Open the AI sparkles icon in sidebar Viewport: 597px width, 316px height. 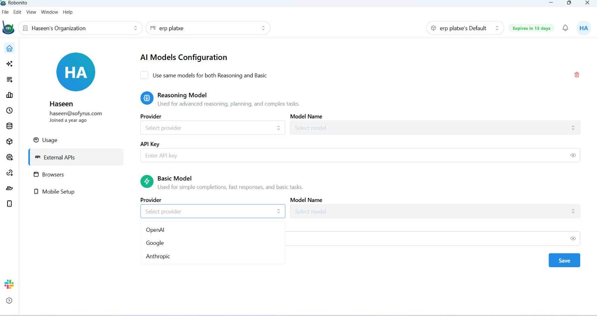click(x=9, y=64)
